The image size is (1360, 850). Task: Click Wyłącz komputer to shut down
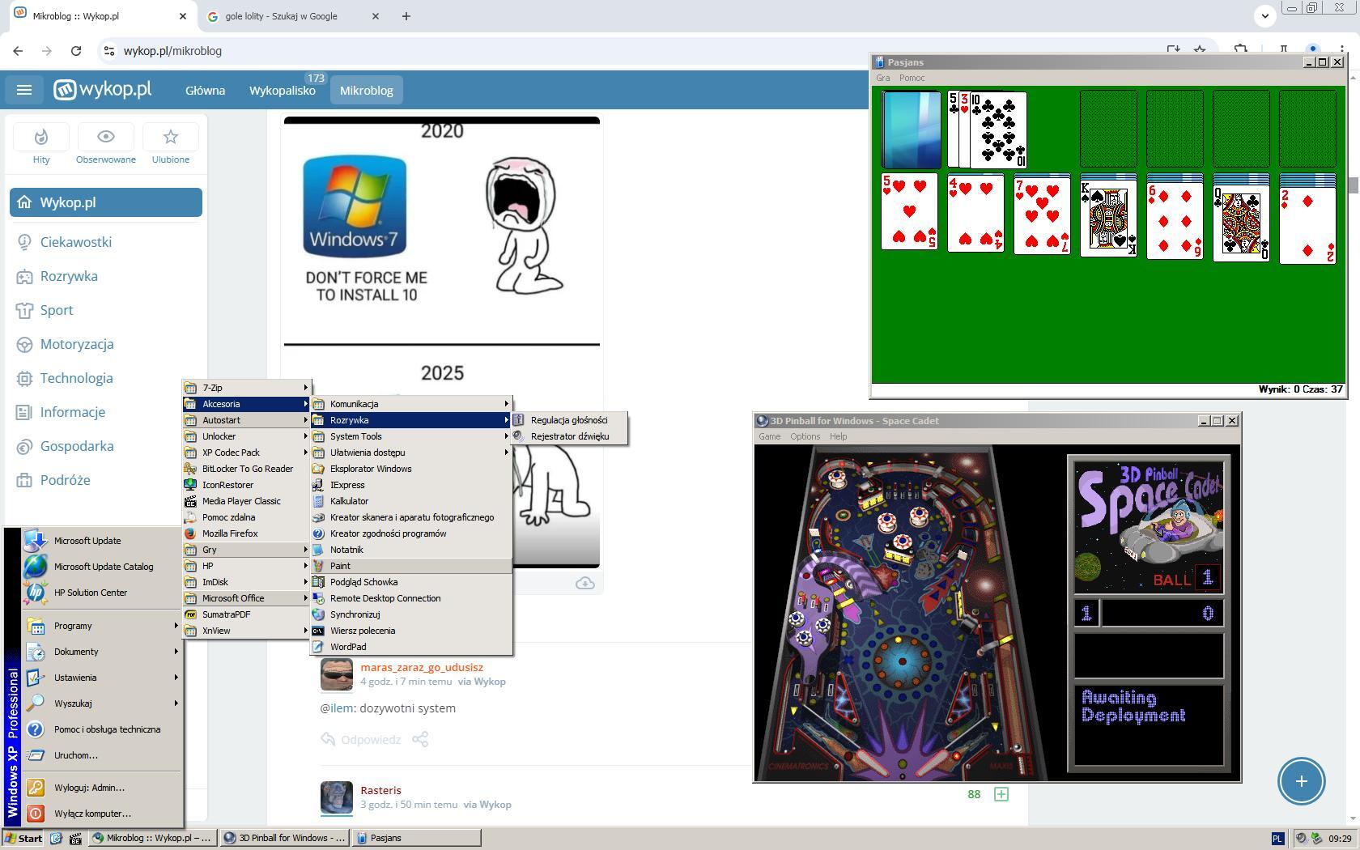tap(101, 814)
